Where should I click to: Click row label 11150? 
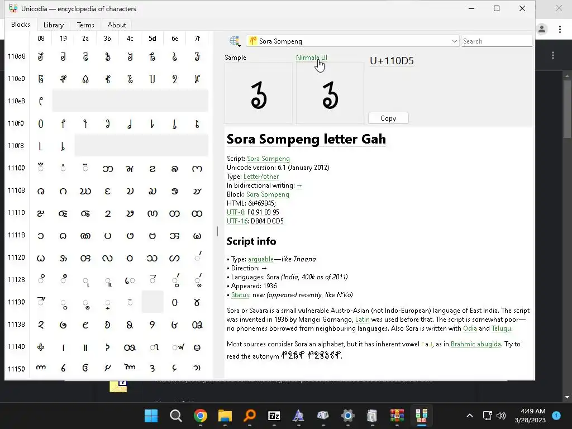[17, 369]
